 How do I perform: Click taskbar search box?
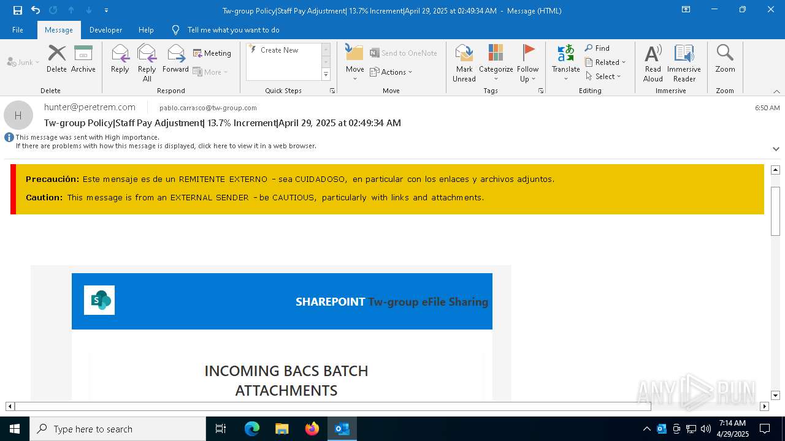tap(118, 429)
